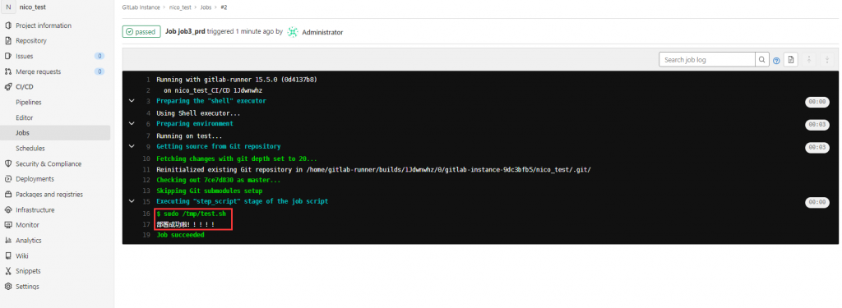Click nico_test breadcrumb link
842x308 pixels.
[x=180, y=8]
